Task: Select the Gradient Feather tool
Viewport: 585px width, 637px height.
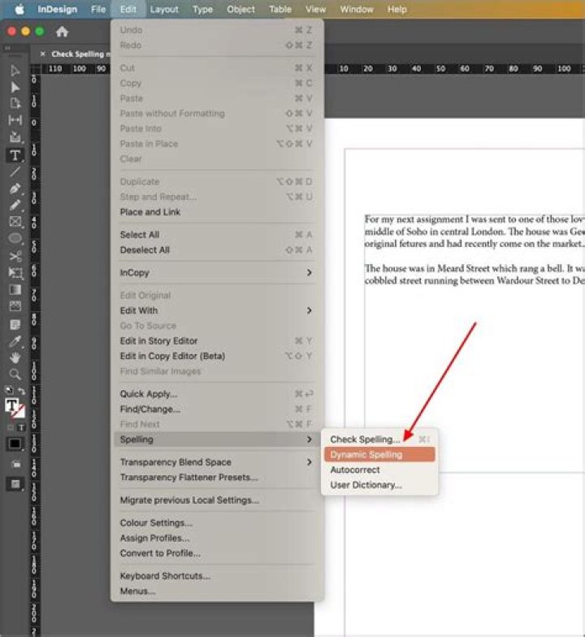Action: click(x=15, y=305)
